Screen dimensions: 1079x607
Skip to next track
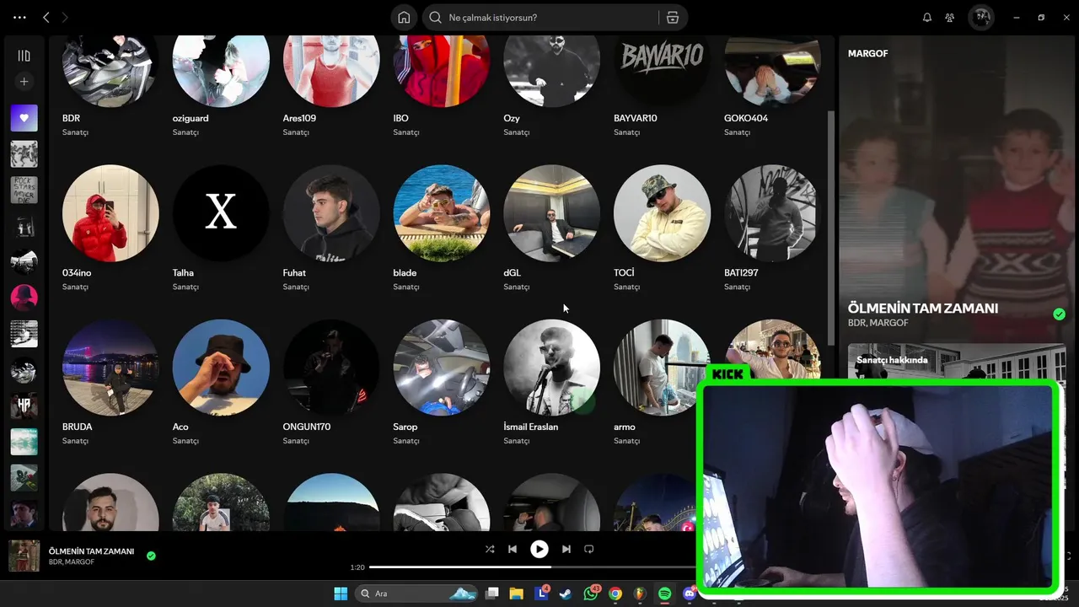[566, 549]
